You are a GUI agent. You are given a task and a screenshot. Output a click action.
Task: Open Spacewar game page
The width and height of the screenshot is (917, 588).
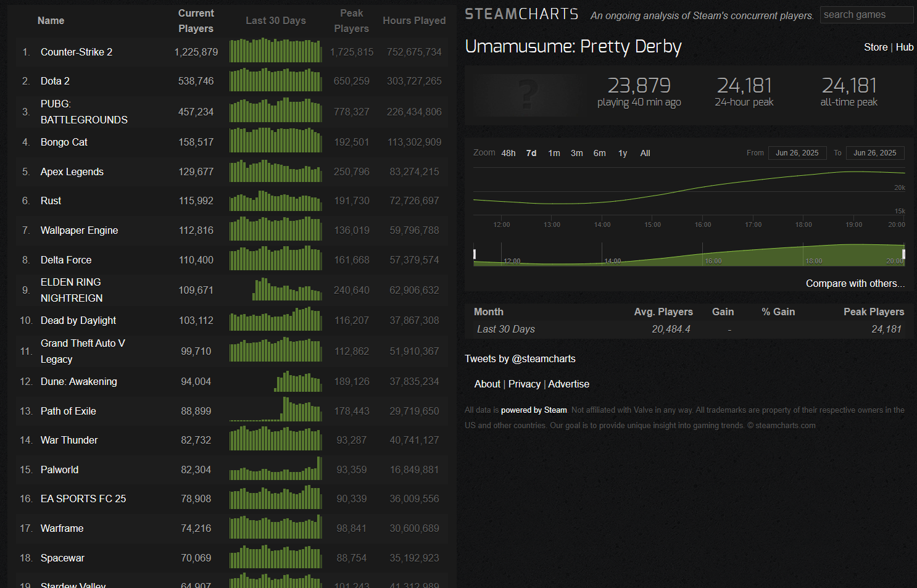point(62,558)
